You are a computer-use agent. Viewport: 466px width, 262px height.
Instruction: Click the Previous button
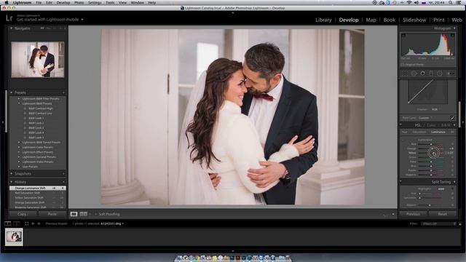point(413,214)
